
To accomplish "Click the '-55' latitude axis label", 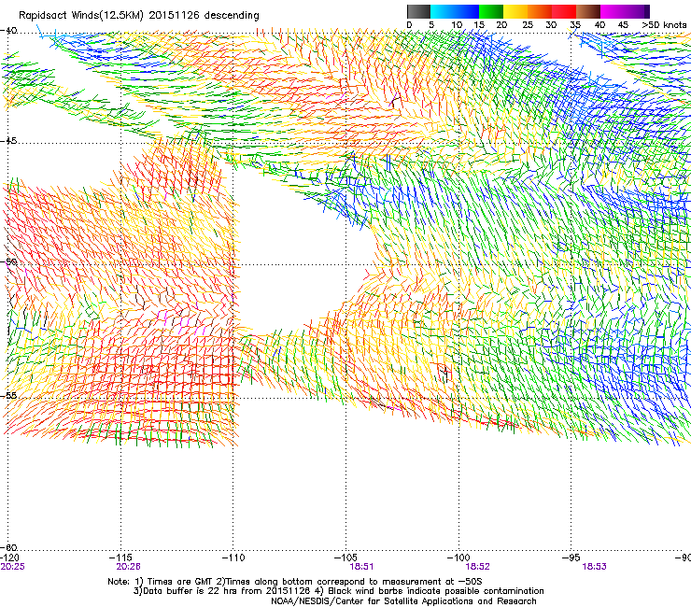I will pyautogui.click(x=8, y=395).
